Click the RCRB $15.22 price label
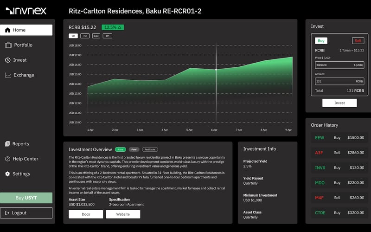The image size is (371, 232). 83,27
